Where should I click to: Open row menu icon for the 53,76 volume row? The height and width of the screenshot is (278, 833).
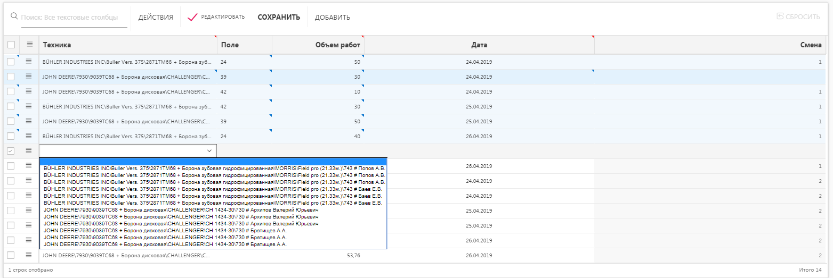pos(29,255)
